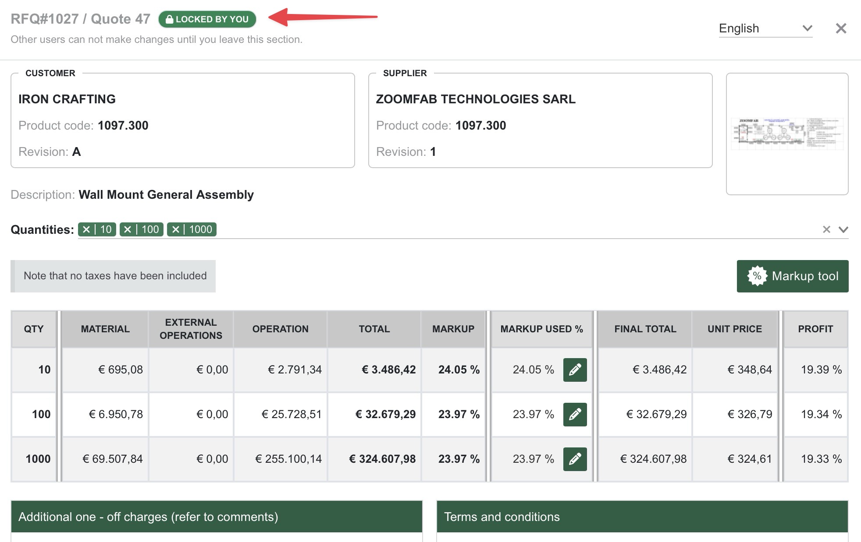Remove the 1000 quantity tag
Screen dimensions: 861x542
[175, 229]
